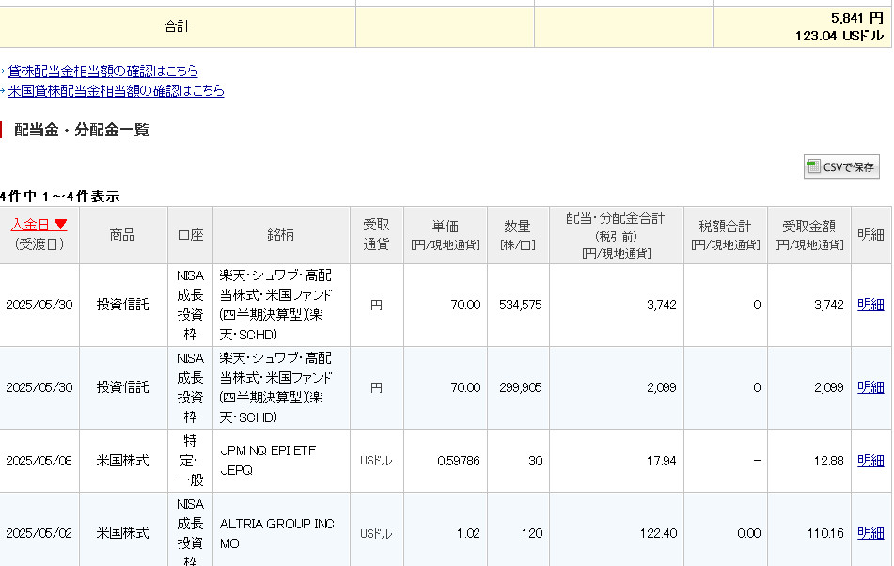Select the 配当・分配金合計 (税引前) column header
The width and height of the screenshot is (894, 566).
click(616, 235)
